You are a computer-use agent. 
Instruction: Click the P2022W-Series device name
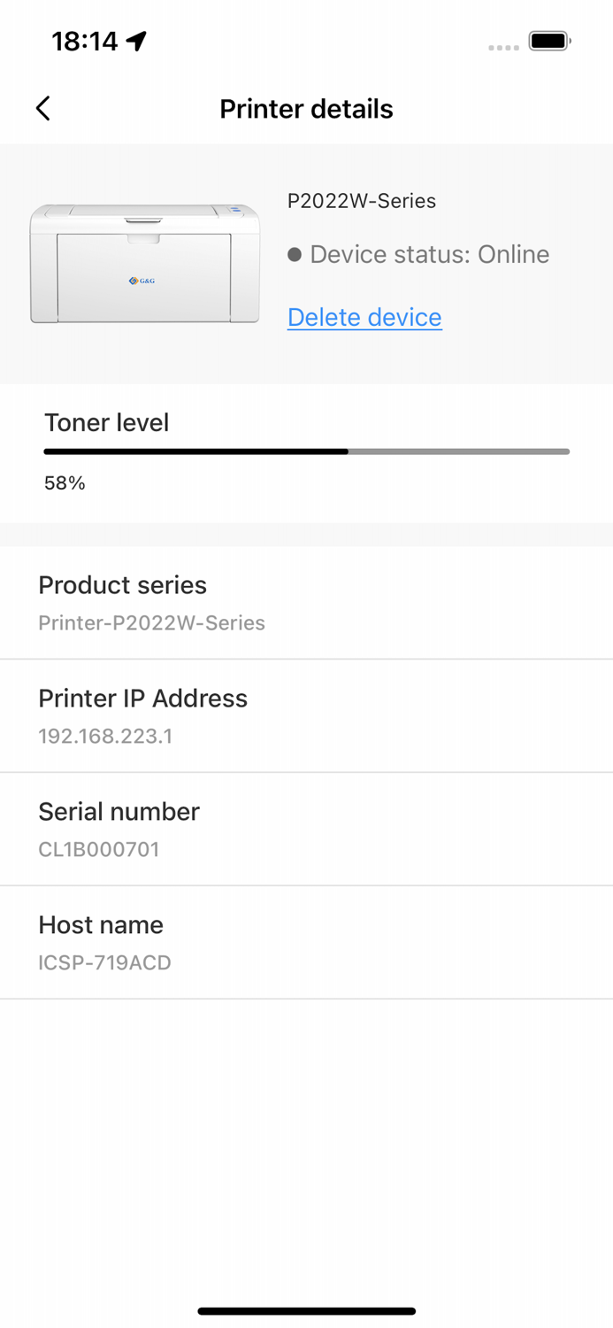point(362,201)
